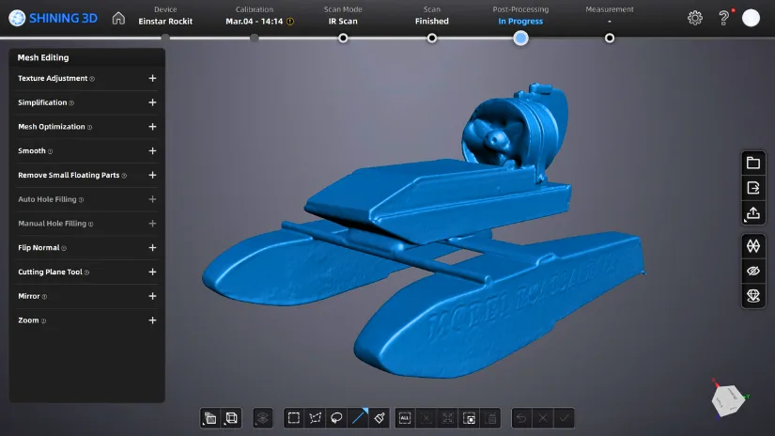Expand Manual Hole Filling section
This screenshot has height=436, width=775.
pyautogui.click(x=152, y=224)
